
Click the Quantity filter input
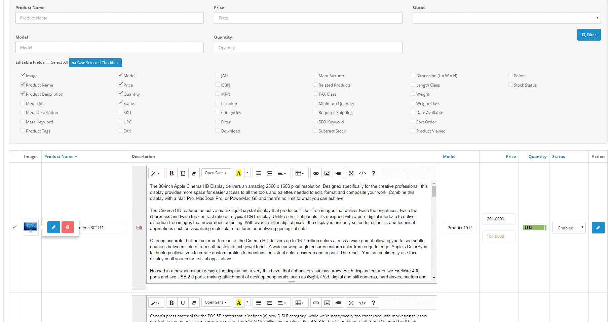point(308,47)
